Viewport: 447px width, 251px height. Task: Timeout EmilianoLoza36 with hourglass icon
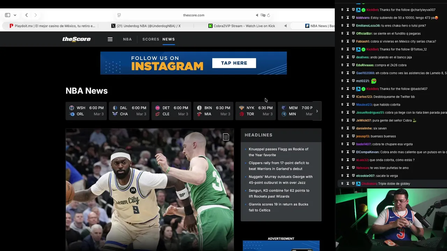pyautogui.click(x=348, y=25)
